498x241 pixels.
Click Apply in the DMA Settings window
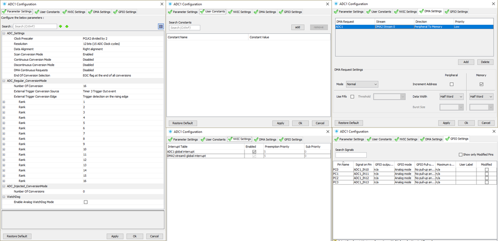pos(446,122)
